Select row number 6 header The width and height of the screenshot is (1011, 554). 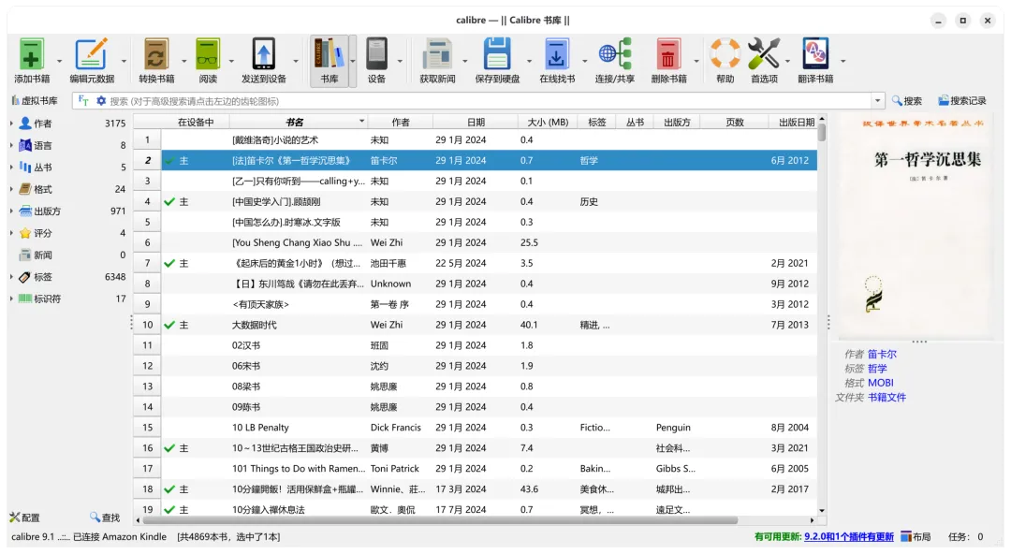[x=147, y=242]
